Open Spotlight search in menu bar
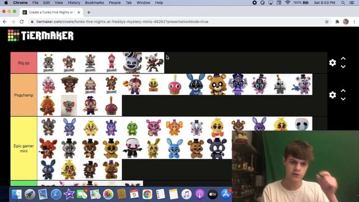The image size is (359, 202). point(343,2)
